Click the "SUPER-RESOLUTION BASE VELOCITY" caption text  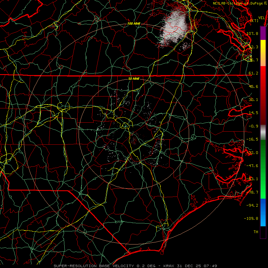point(94,266)
